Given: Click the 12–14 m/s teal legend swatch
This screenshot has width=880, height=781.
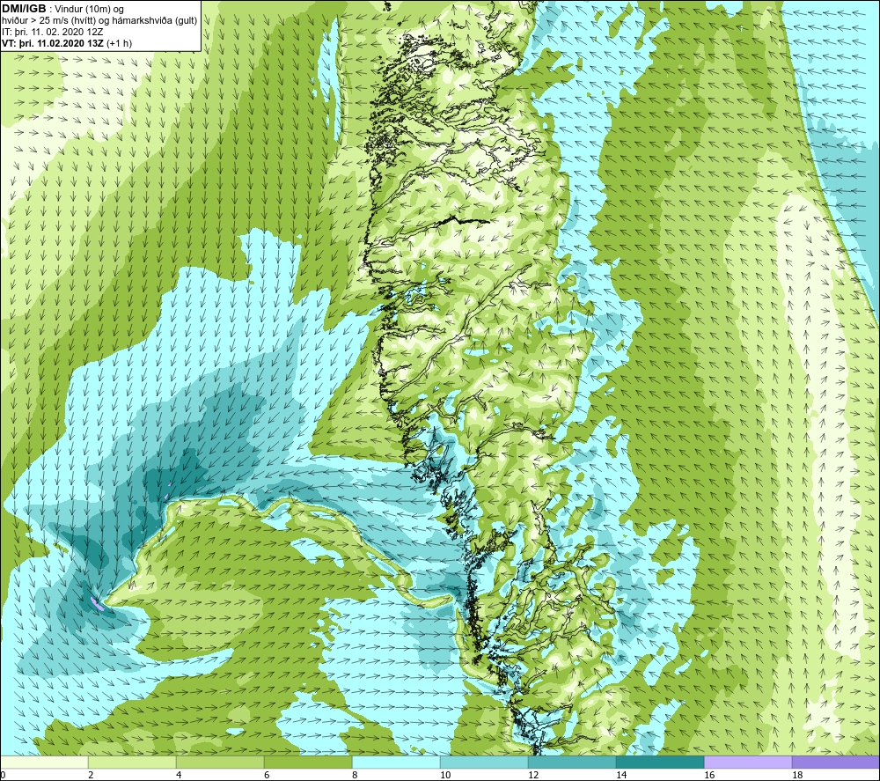Looking at the screenshot, I should 572,762.
